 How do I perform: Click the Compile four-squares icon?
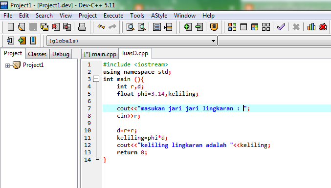[x=232, y=27]
